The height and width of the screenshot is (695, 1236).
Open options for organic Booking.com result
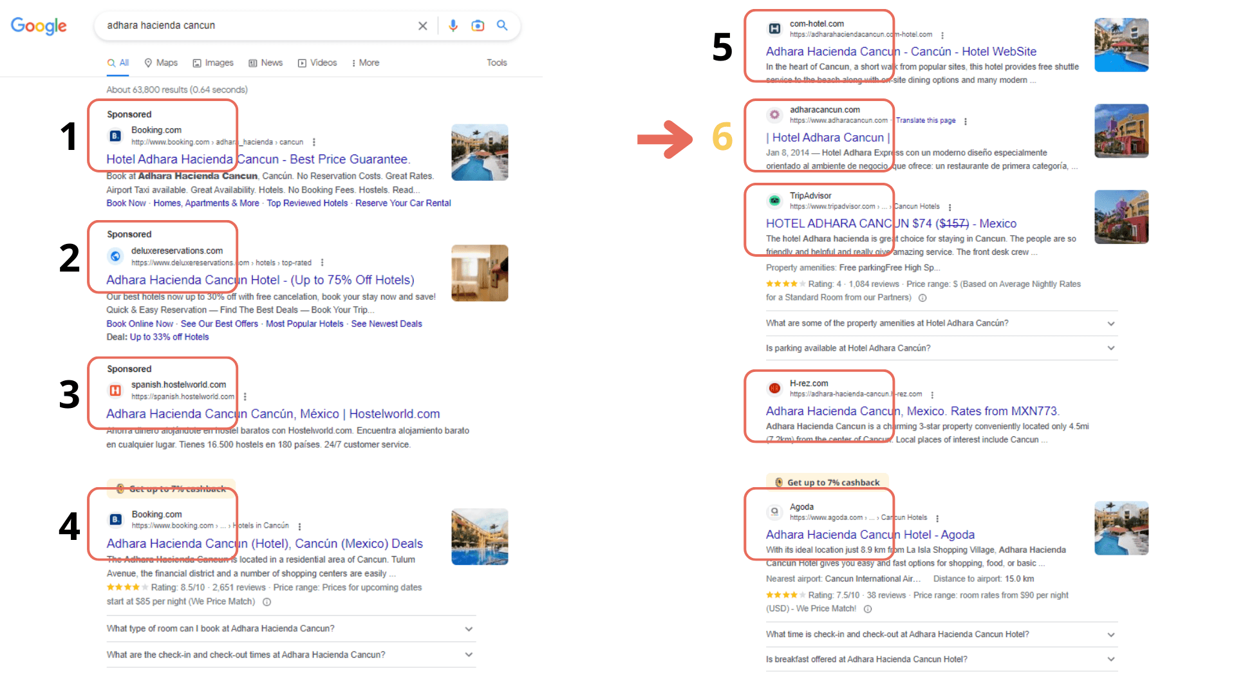tap(299, 526)
